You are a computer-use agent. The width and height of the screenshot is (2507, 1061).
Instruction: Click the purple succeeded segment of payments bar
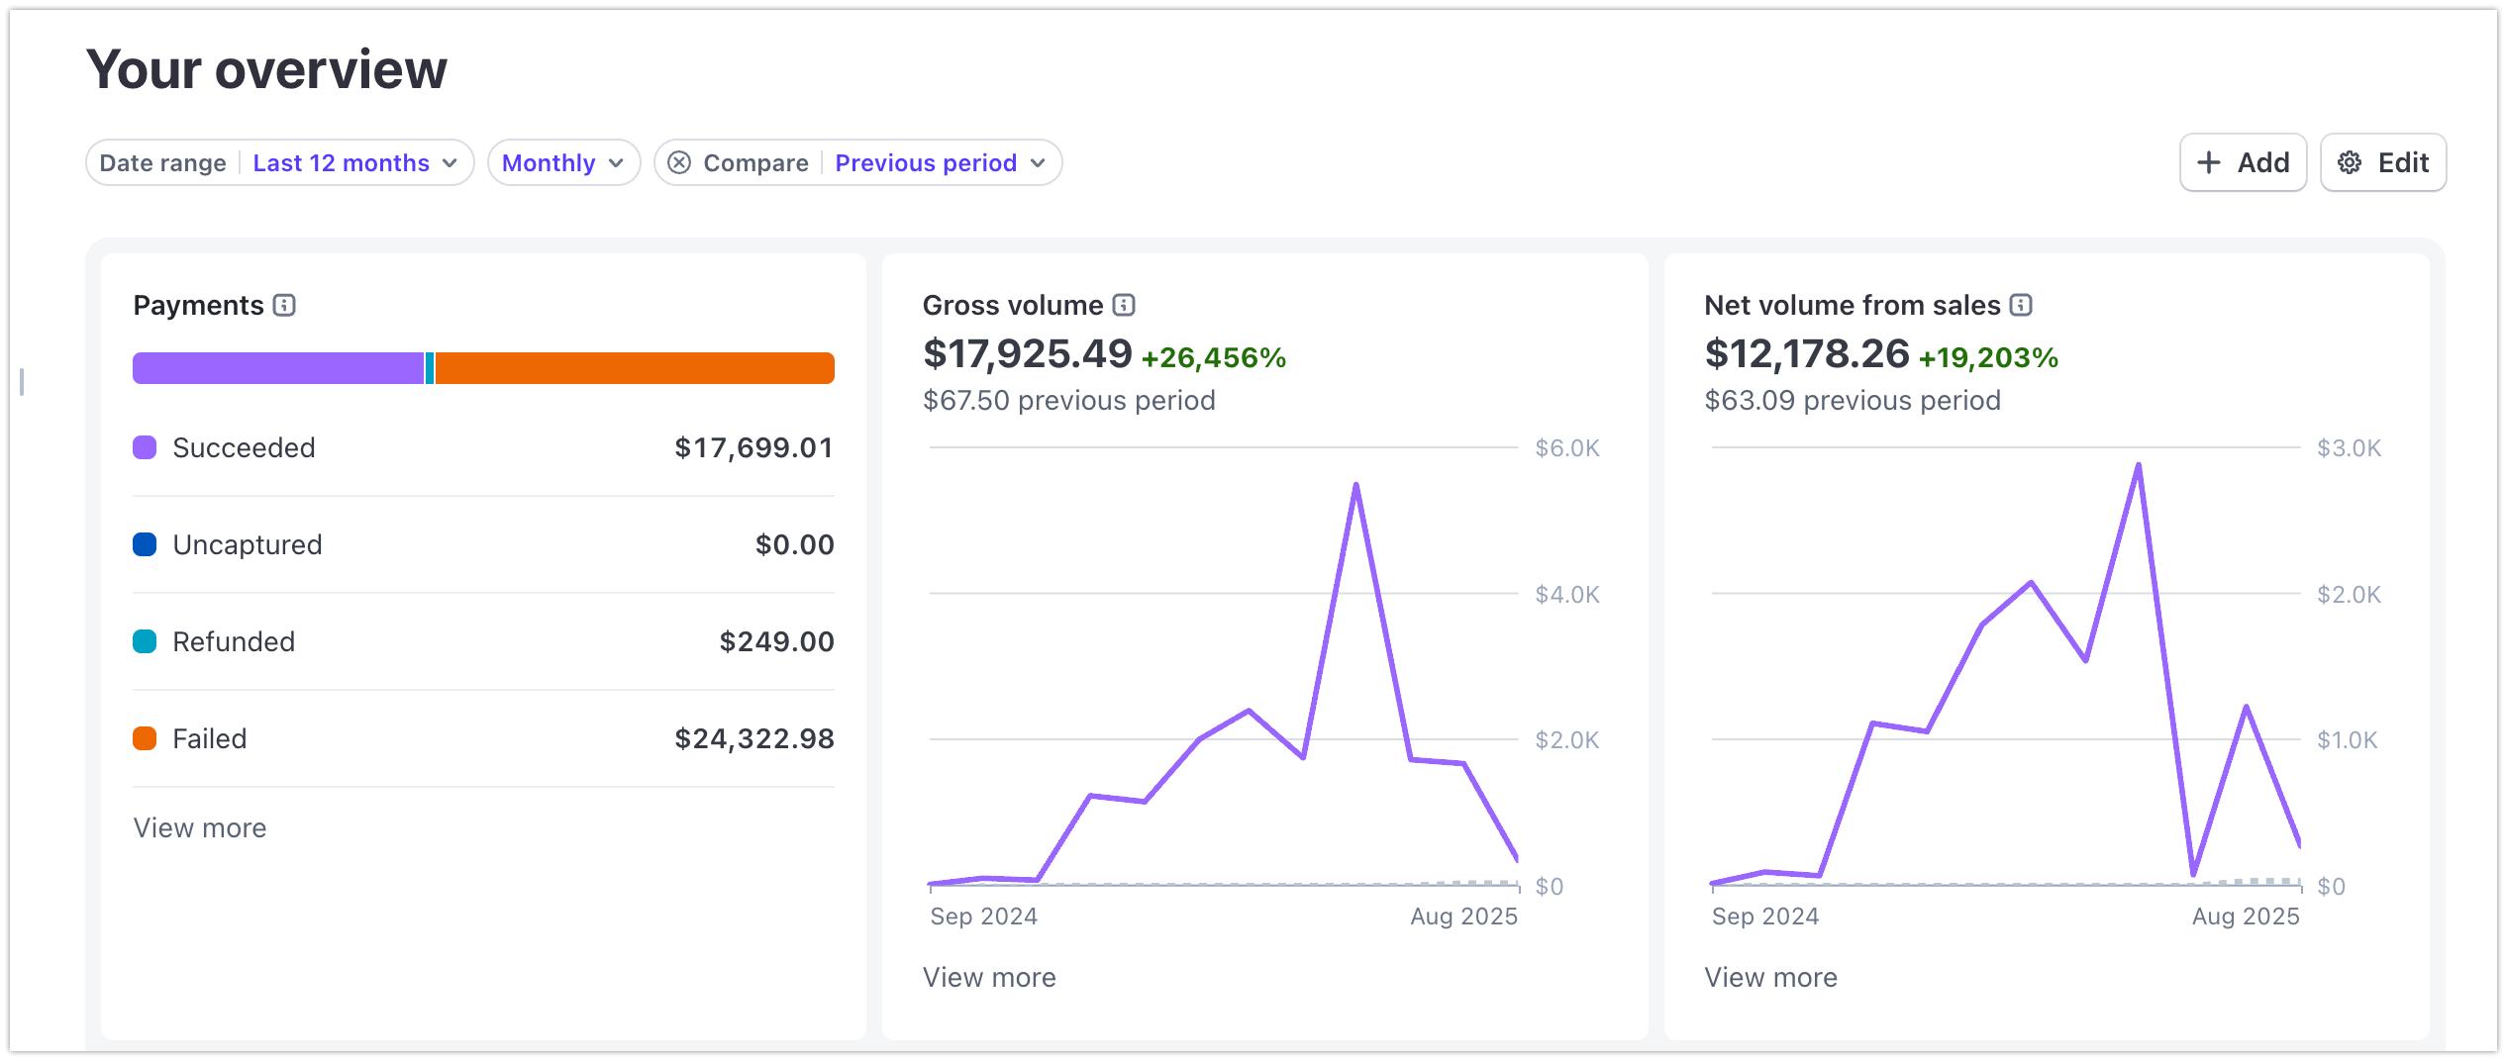pyautogui.click(x=277, y=368)
